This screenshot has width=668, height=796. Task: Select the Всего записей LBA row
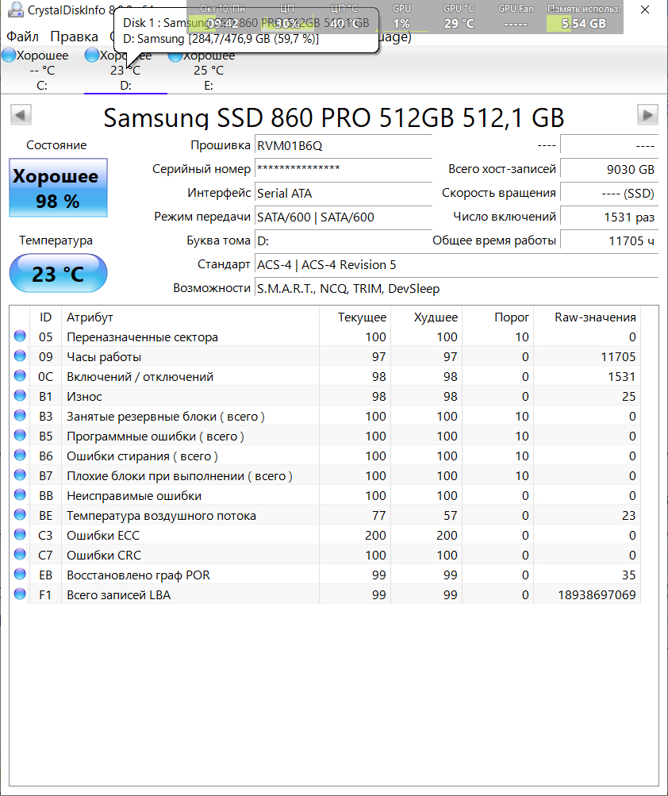tap(324, 594)
